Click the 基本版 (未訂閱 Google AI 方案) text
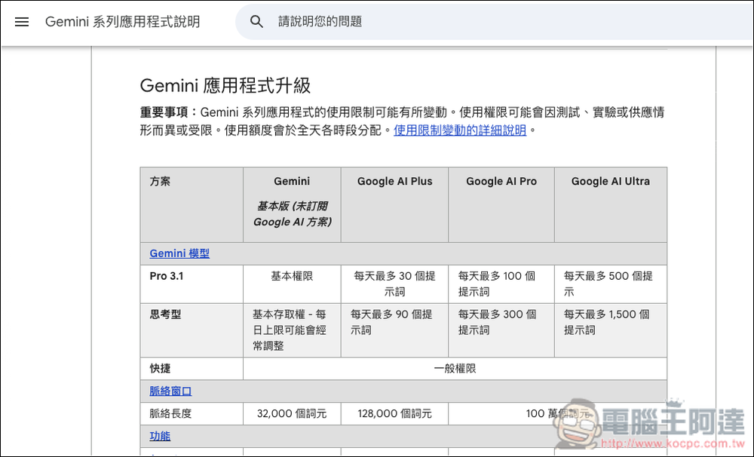 pyautogui.click(x=292, y=214)
